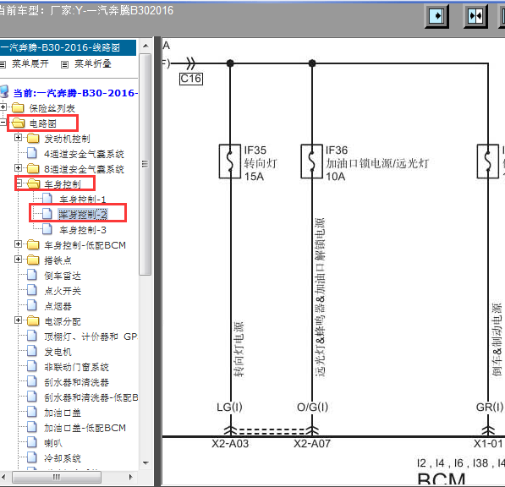Expand the 8通道安全气囊系统 folder
This screenshot has height=487, width=505.
coord(18,167)
